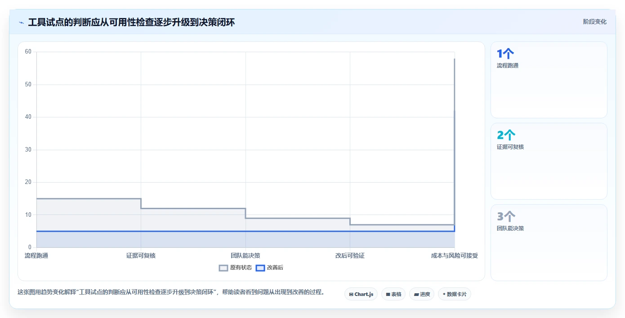Click the 流程跑通 x-axis label
The width and height of the screenshot is (625, 318).
36,255
